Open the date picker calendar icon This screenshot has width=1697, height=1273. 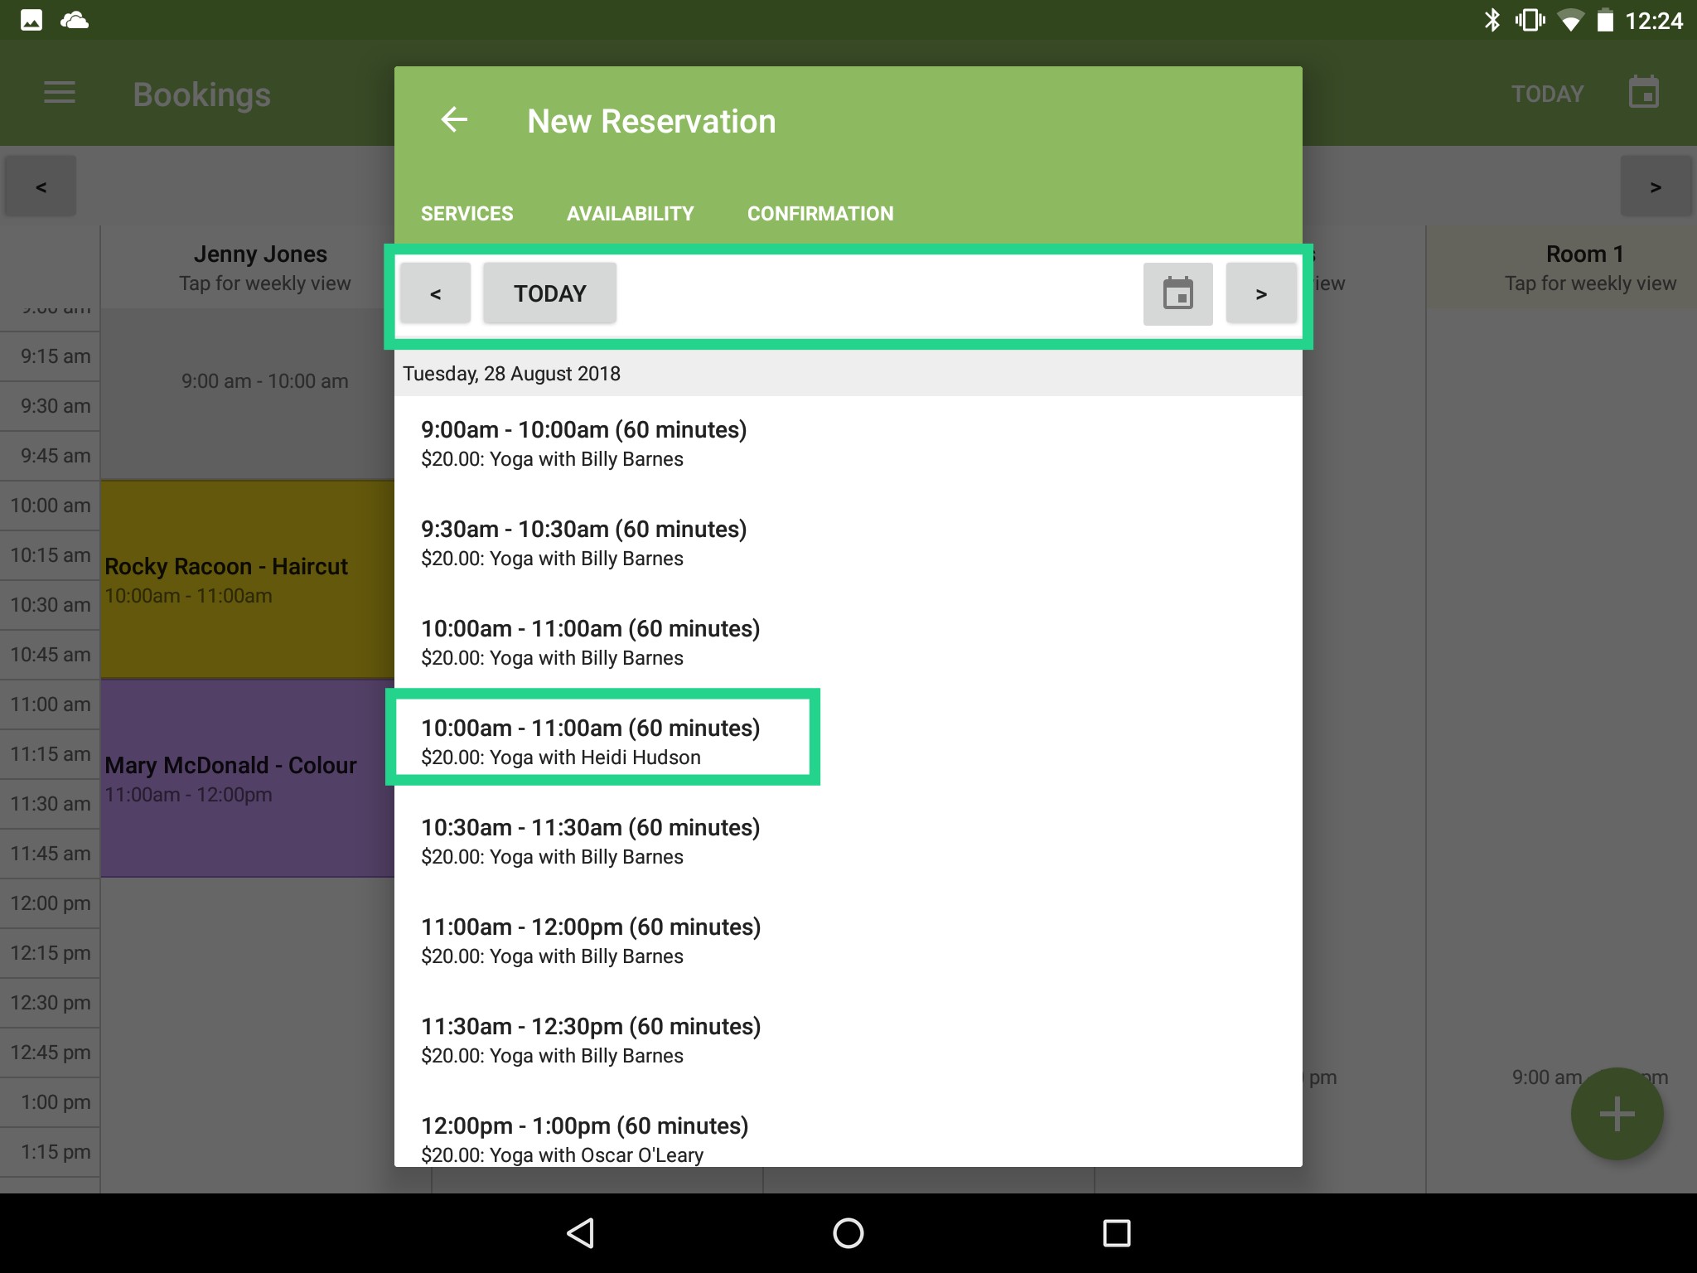1177,293
